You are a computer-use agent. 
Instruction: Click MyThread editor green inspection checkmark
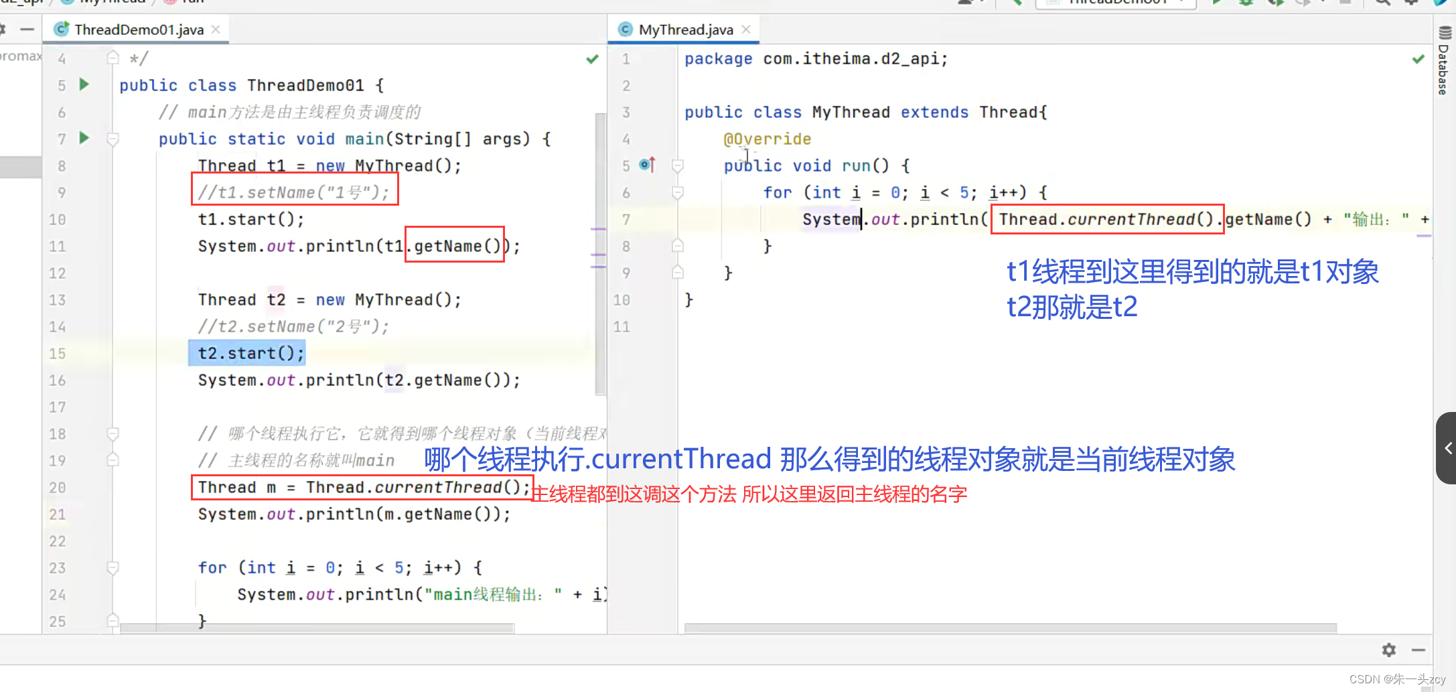click(x=1418, y=59)
